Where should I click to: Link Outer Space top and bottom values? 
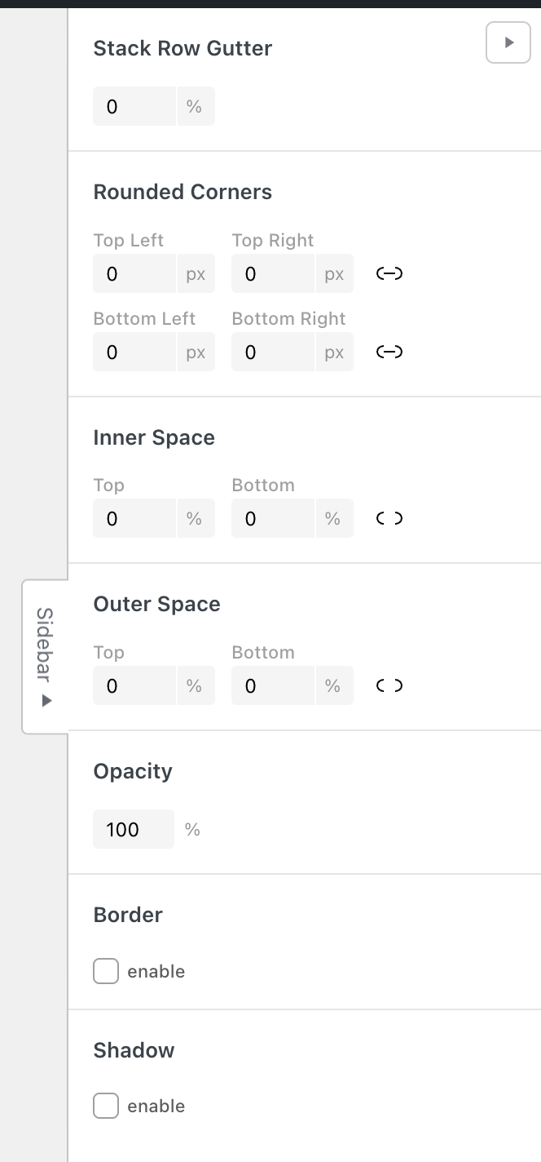pyautogui.click(x=389, y=686)
